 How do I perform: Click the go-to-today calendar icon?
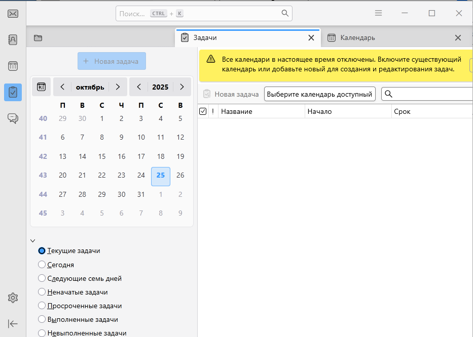pos(42,87)
